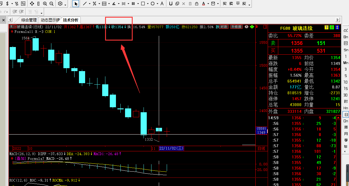Click the trash can clear-drawings icon

click(190, 4)
